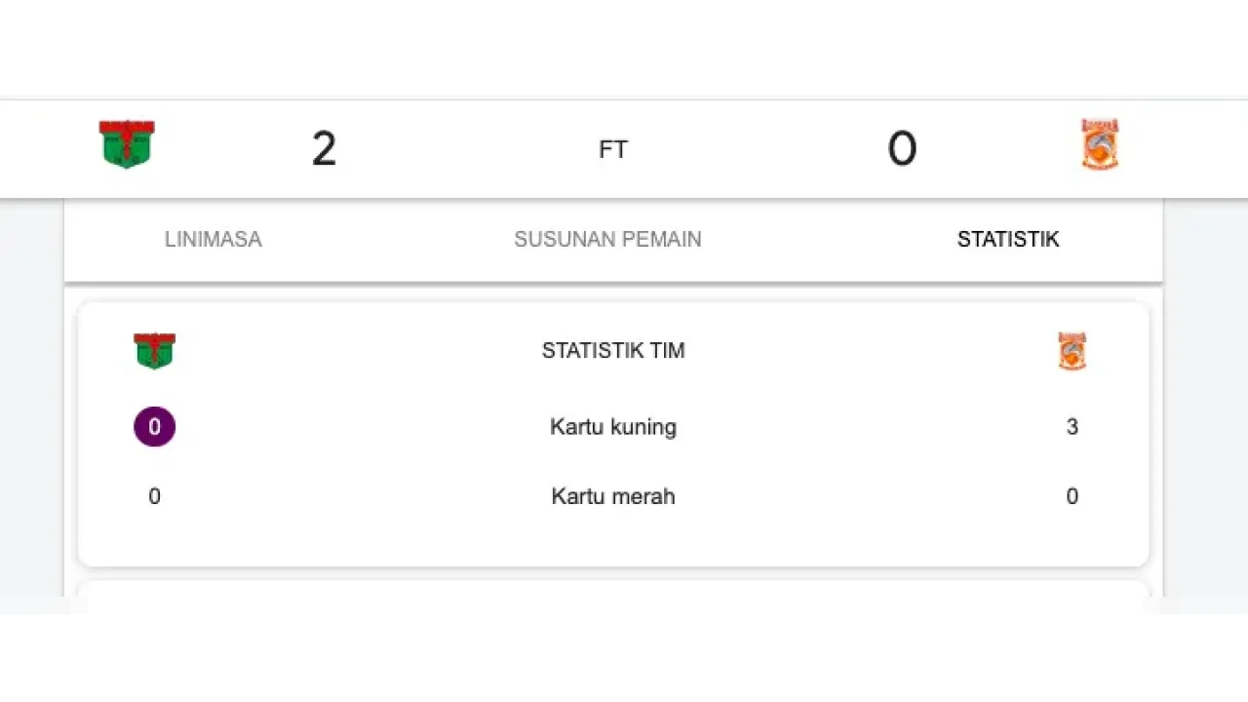Viewport: 1248px width, 702px height.
Task: Switch to the LINIMASA tab
Action: point(213,239)
